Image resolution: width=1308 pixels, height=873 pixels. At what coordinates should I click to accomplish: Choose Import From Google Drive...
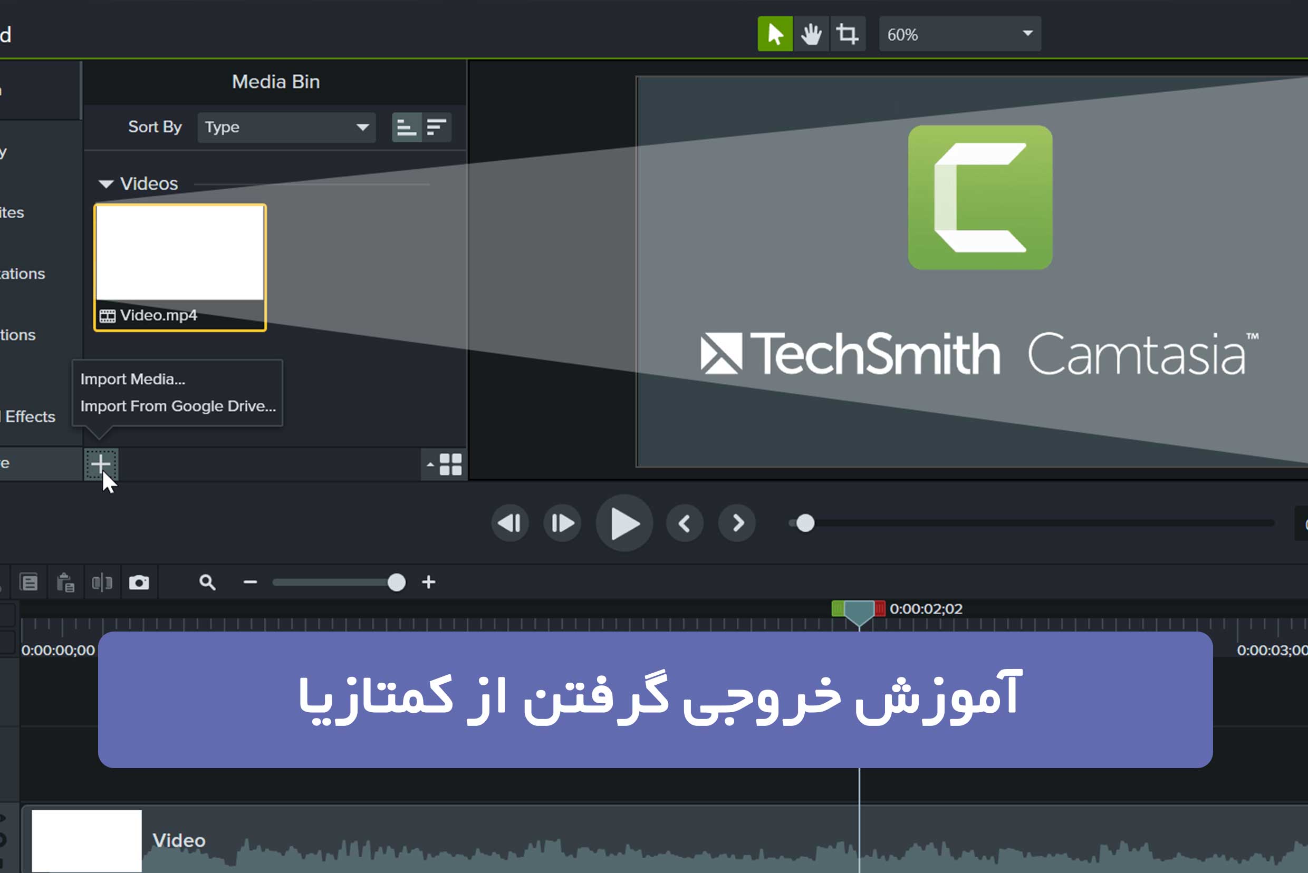pyautogui.click(x=178, y=406)
